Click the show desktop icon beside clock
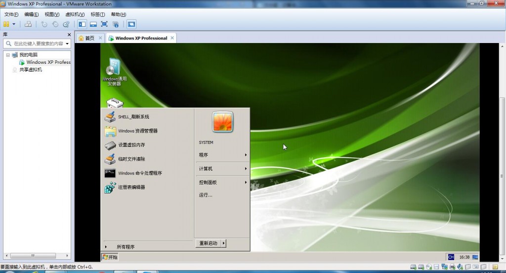 (x=475, y=257)
